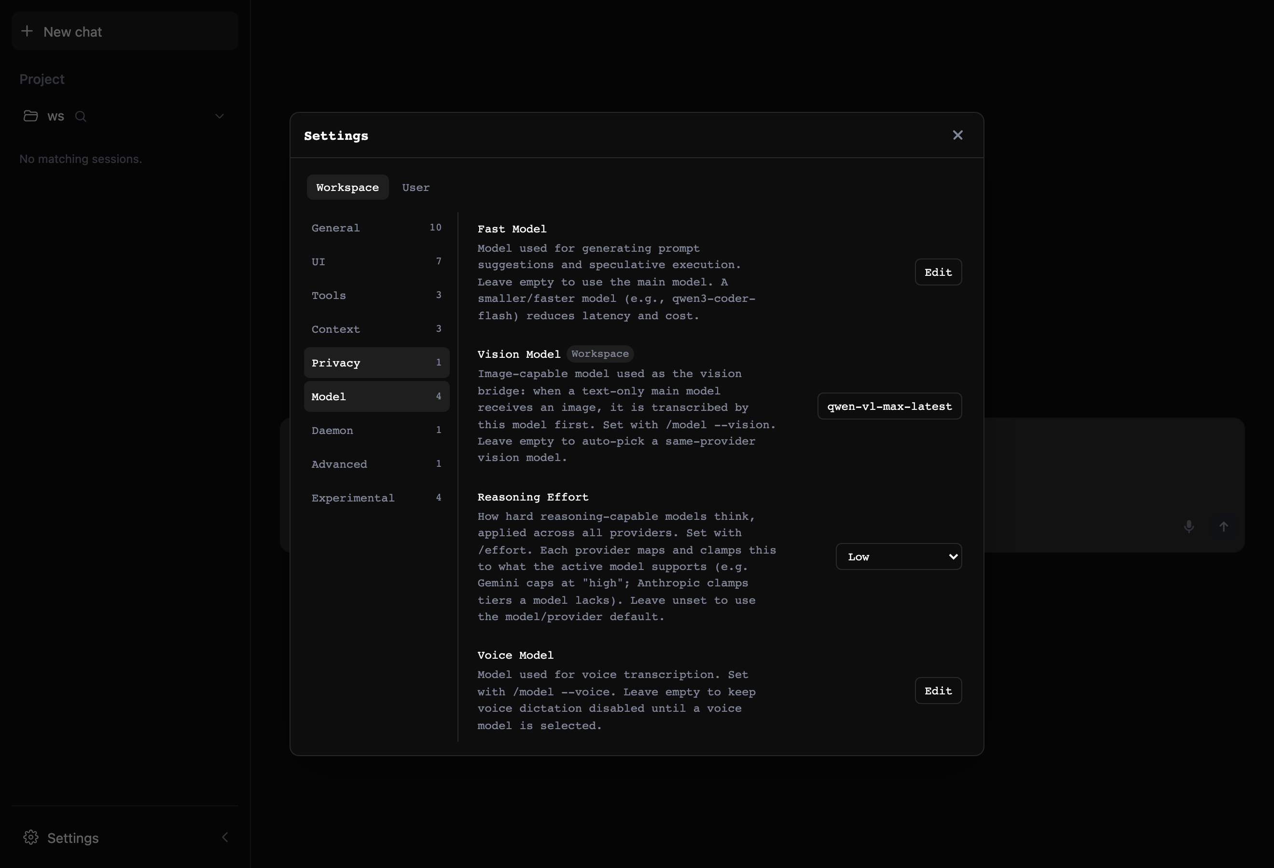This screenshot has height=868, width=1274.
Task: Open the Advanced settings category
Action: pyautogui.click(x=376, y=464)
